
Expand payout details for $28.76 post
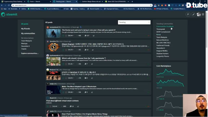point(71,78)
